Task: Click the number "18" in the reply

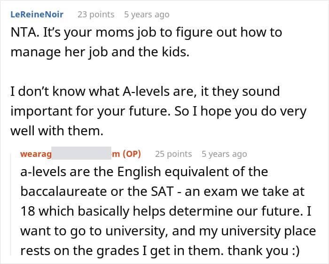Action: pos(27,212)
